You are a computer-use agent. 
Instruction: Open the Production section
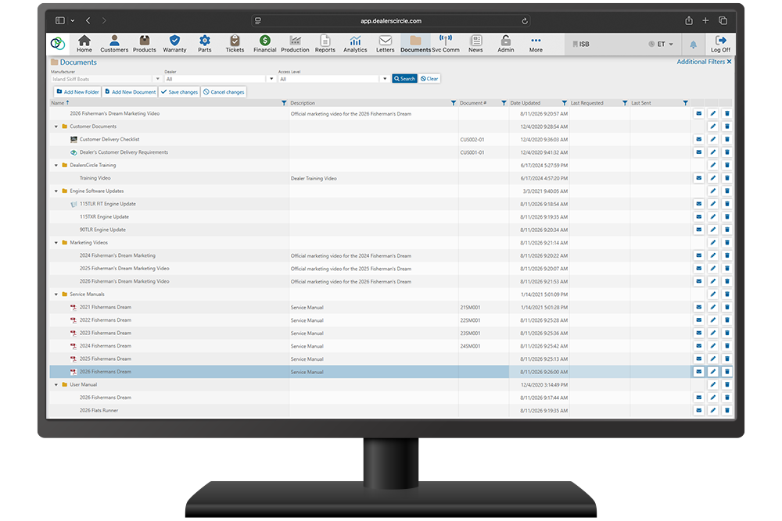295,44
